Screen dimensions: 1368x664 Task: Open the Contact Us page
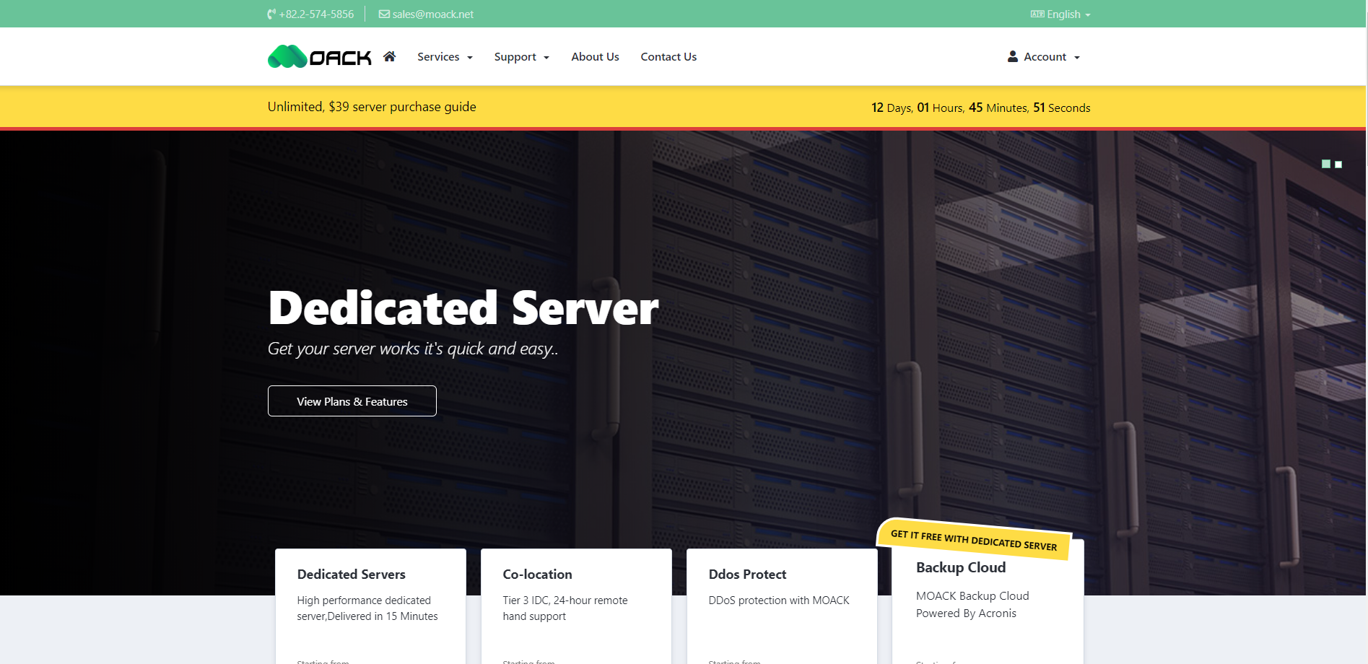668,57
